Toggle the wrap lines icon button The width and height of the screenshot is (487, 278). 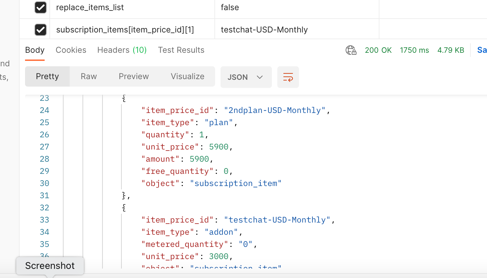coord(288,77)
